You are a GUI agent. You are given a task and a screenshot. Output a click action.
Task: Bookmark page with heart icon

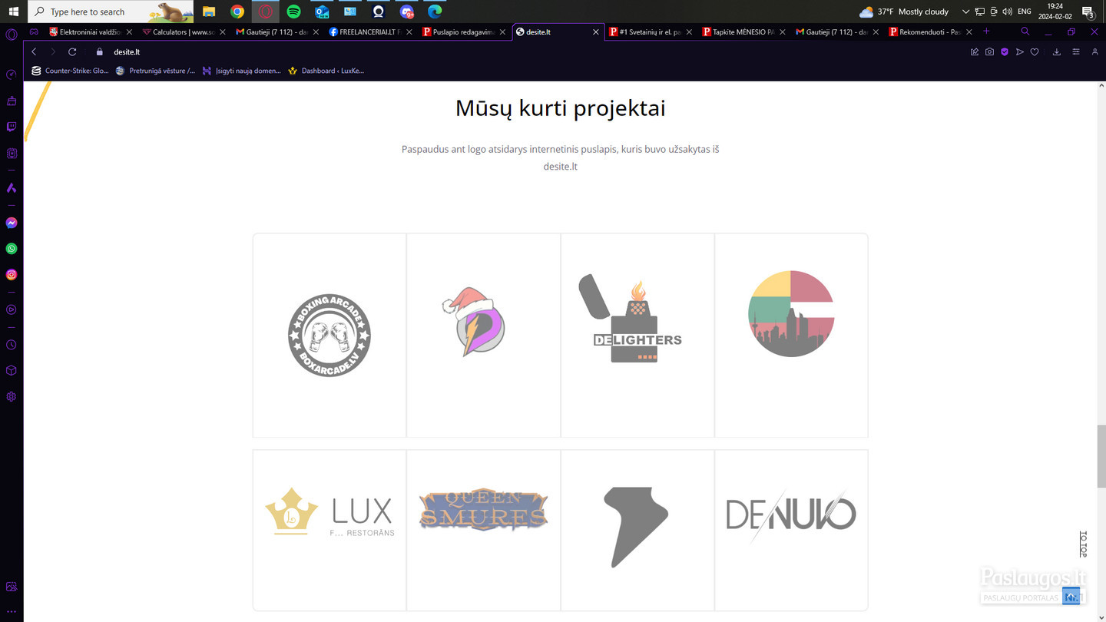tap(1035, 52)
